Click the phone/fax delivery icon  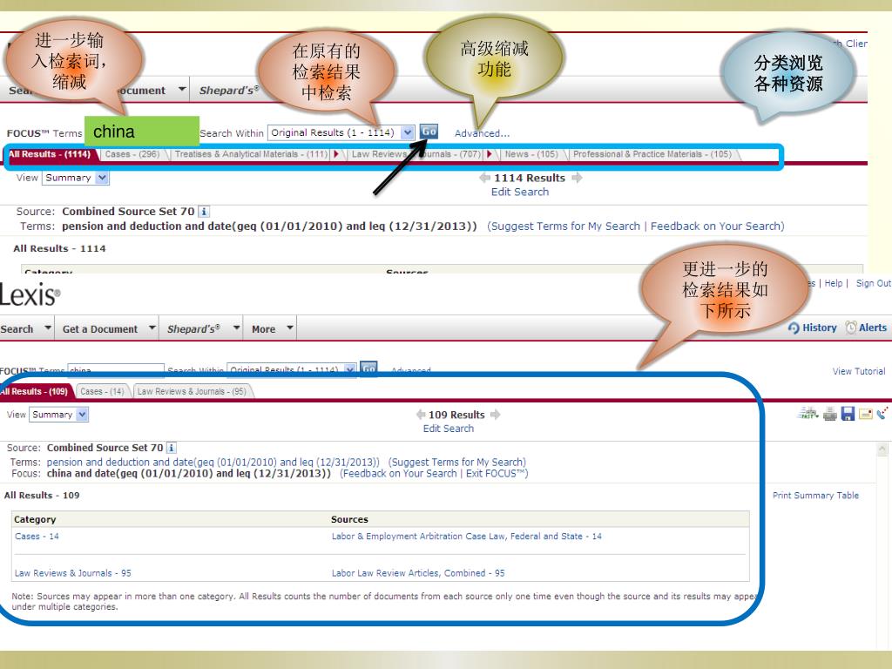click(x=883, y=414)
